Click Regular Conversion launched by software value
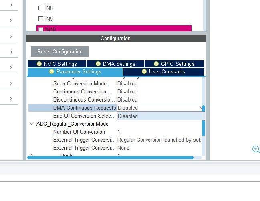260x201 pixels. (159, 140)
